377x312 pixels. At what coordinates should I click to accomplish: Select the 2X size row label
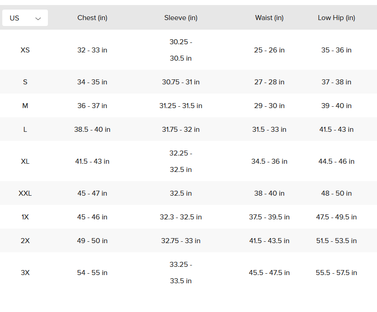pos(25,241)
